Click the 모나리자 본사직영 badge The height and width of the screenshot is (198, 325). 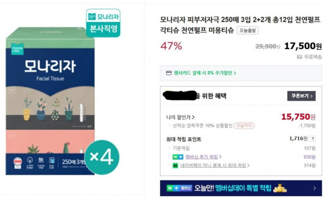click(103, 23)
